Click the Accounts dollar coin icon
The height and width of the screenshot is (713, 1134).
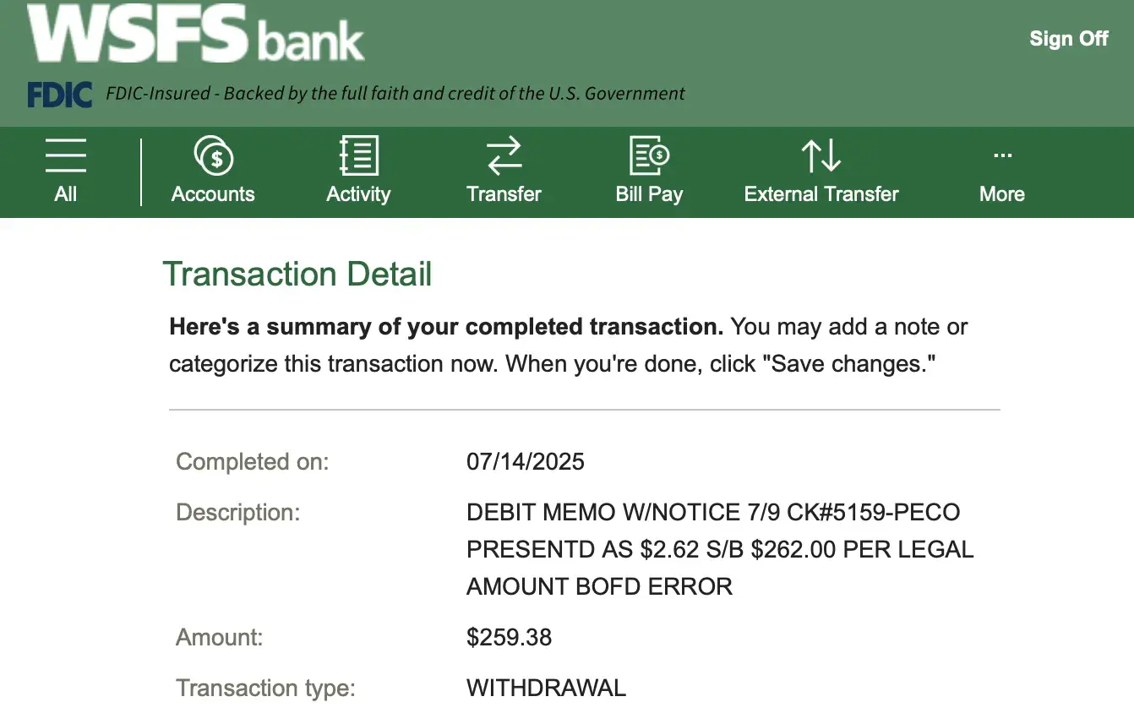(x=213, y=156)
